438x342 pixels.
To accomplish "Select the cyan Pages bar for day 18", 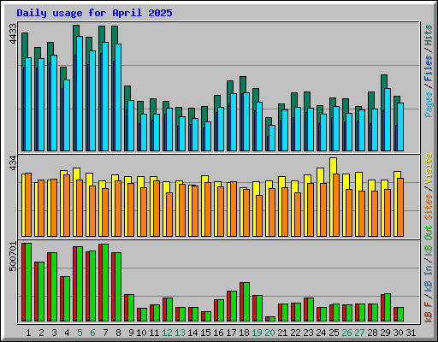I will click(246, 121).
